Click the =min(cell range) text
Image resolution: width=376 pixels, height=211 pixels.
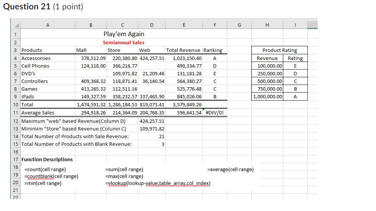43,183
